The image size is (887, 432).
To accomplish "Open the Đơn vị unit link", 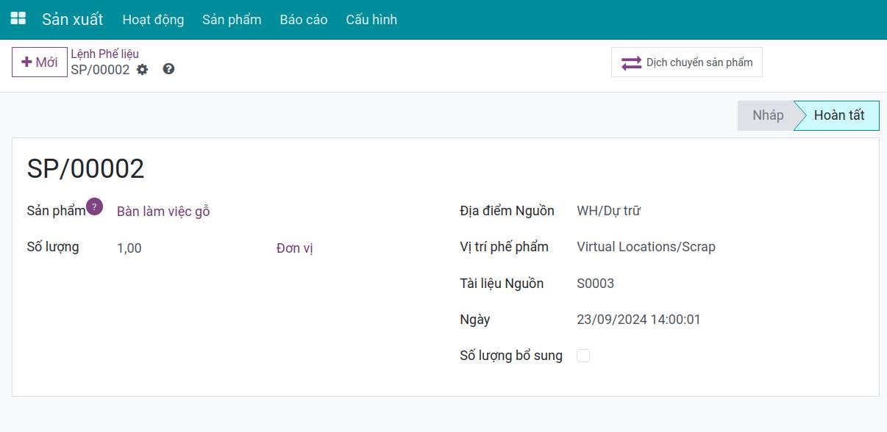I will 295,248.
